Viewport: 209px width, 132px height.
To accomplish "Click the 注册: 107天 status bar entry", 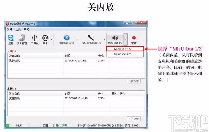I will point(60,125).
